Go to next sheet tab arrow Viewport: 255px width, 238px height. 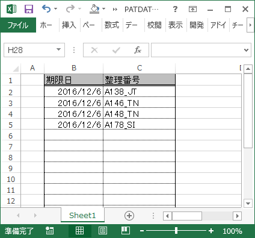[35, 216]
